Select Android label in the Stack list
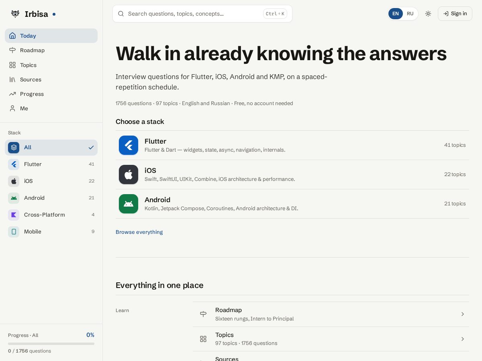This screenshot has width=482, height=361. pyautogui.click(x=34, y=198)
